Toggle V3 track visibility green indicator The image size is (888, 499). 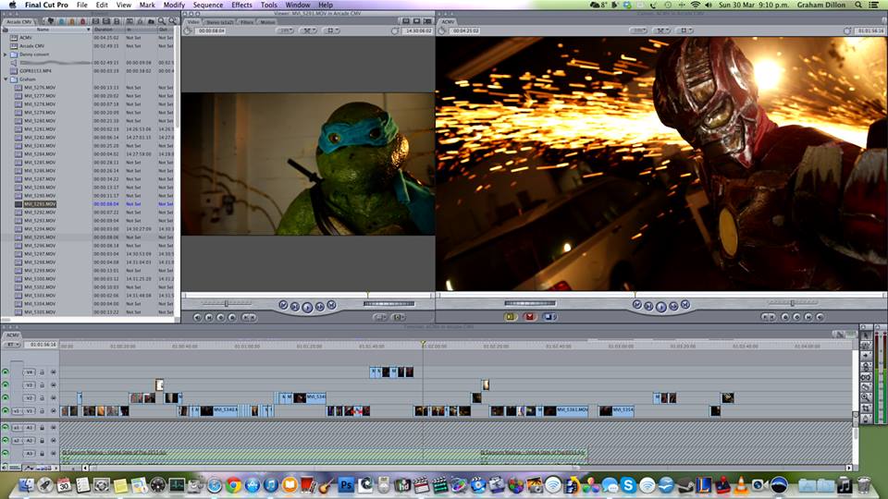click(x=6, y=384)
